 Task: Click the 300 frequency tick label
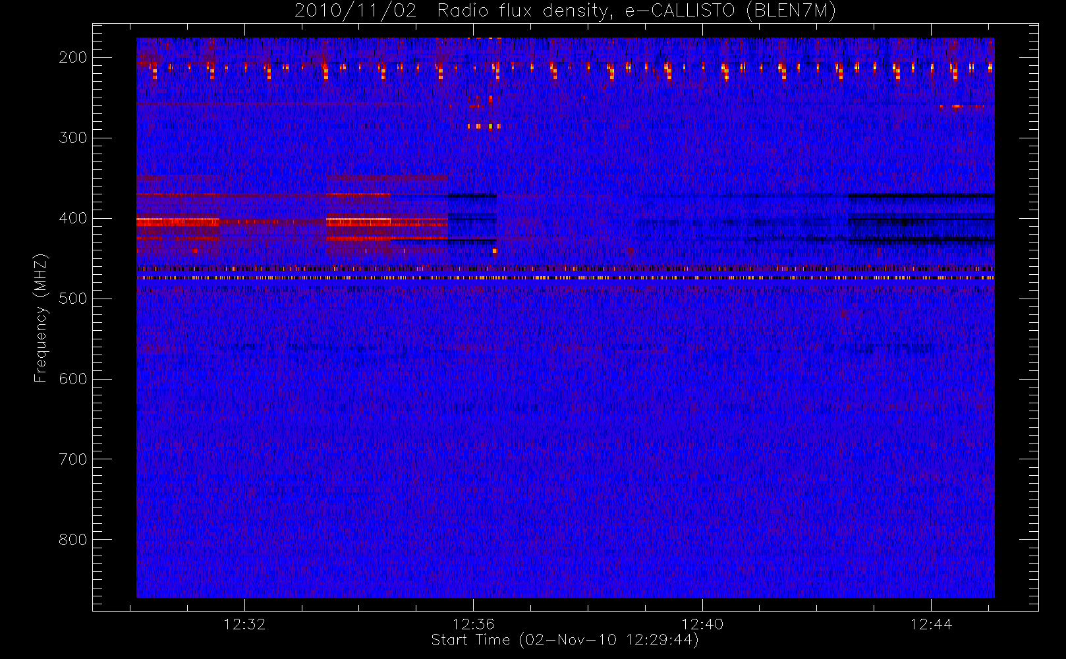coord(72,138)
